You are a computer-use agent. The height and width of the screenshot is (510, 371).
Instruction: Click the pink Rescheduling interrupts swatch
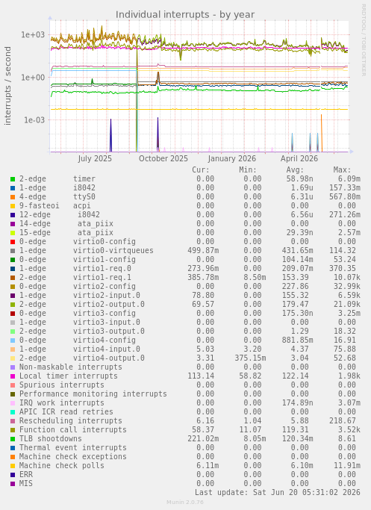point(13,421)
